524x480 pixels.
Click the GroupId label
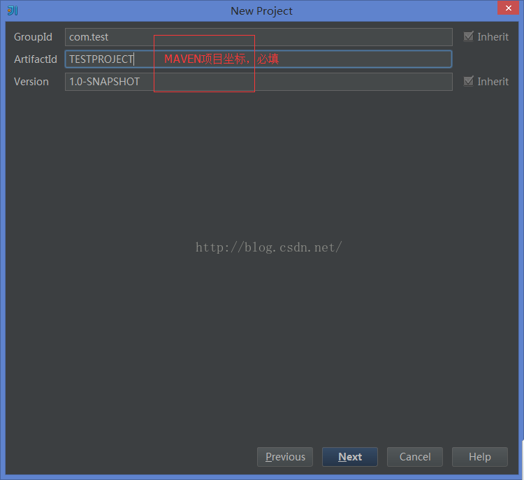point(33,37)
